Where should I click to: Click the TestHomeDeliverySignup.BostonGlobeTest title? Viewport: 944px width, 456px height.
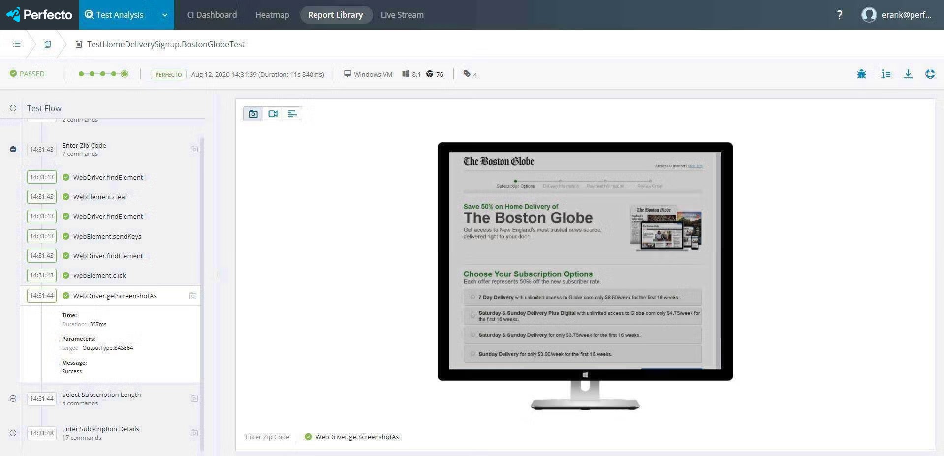[166, 44]
